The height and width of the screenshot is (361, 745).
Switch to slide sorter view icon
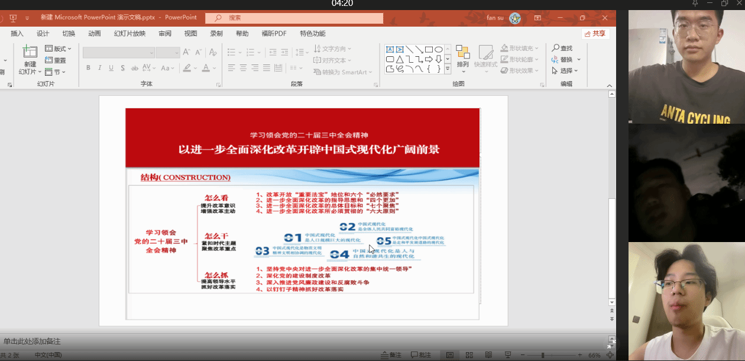468,355
